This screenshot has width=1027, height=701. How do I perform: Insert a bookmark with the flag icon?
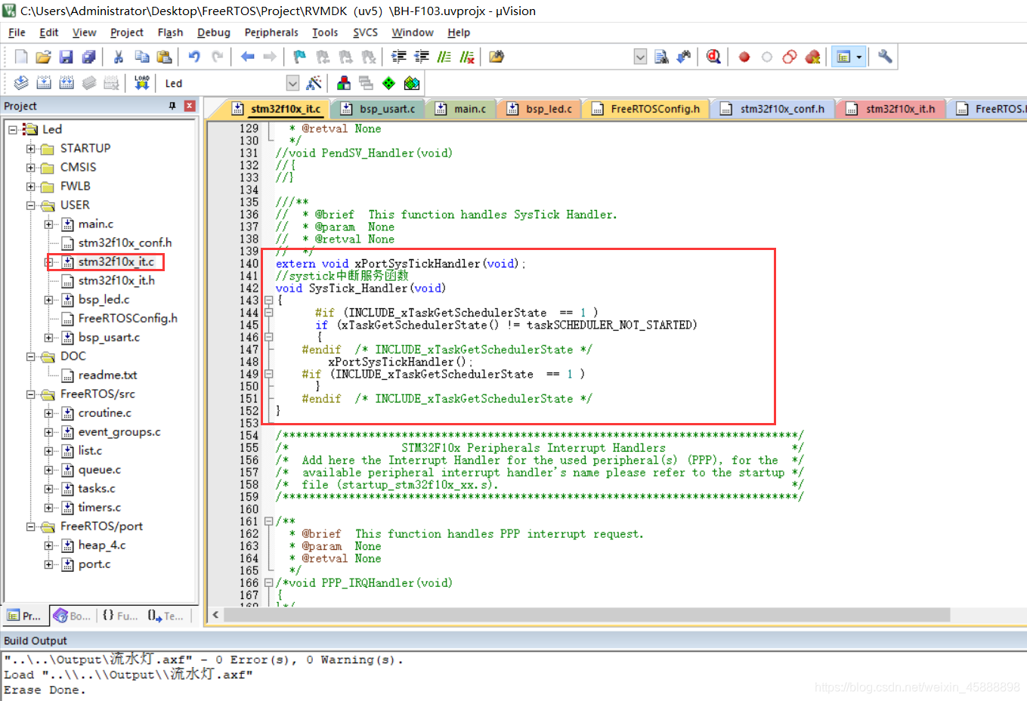pos(300,57)
